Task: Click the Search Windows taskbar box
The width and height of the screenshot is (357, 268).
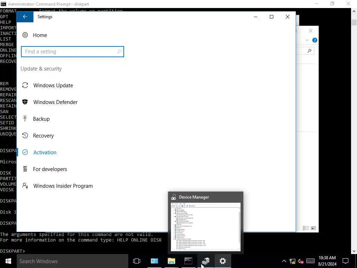Action: tap(73, 261)
